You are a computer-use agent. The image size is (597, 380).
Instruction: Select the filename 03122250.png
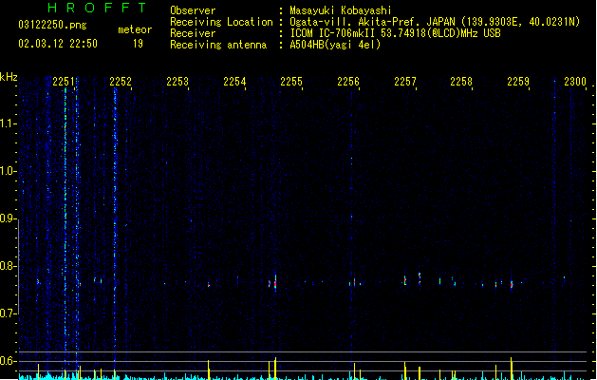click(52, 25)
